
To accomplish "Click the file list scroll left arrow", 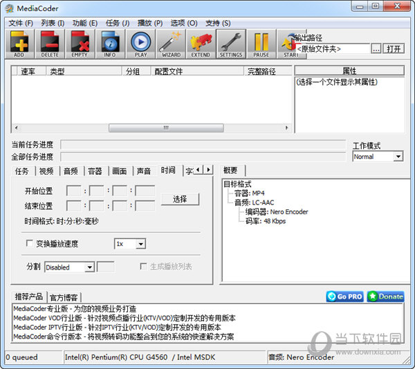I will coord(16,128).
